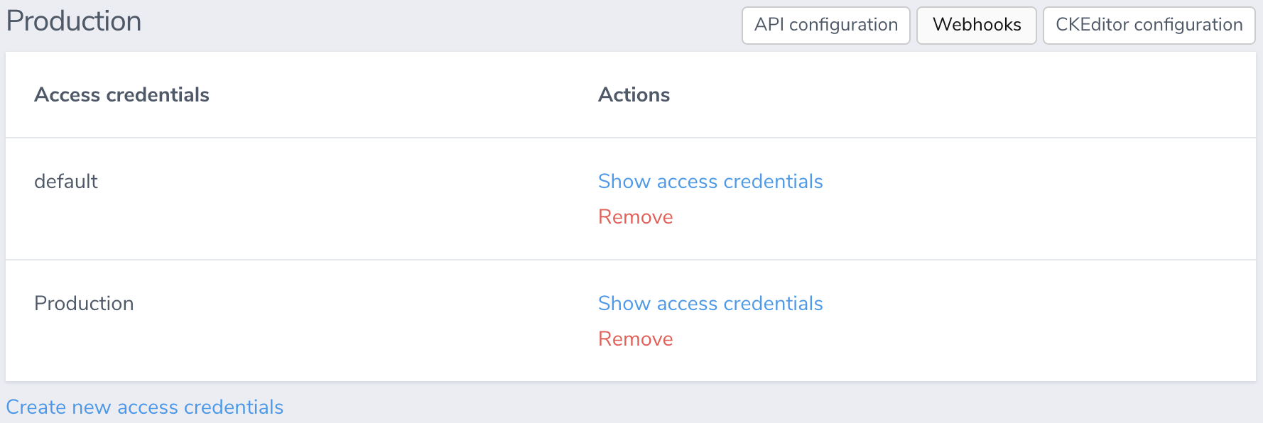This screenshot has height=423, width=1263.
Task: Remove the Production access credentials
Action: tap(636, 339)
